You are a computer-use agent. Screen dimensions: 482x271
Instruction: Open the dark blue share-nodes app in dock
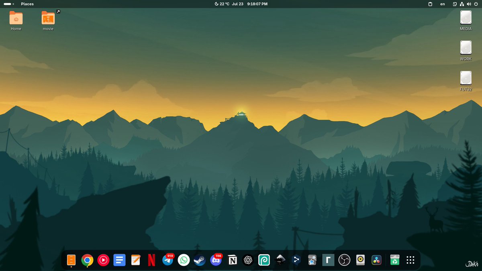pos(296,260)
